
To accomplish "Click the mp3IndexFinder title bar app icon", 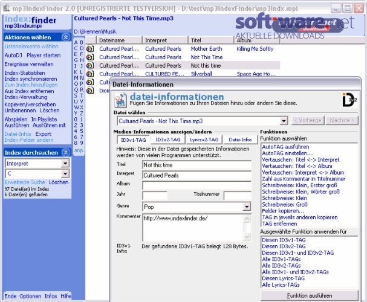I will [x=6, y=8].
